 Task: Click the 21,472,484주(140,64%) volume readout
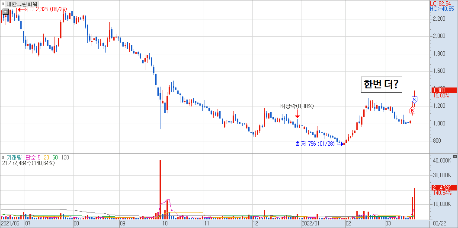coord(29,163)
